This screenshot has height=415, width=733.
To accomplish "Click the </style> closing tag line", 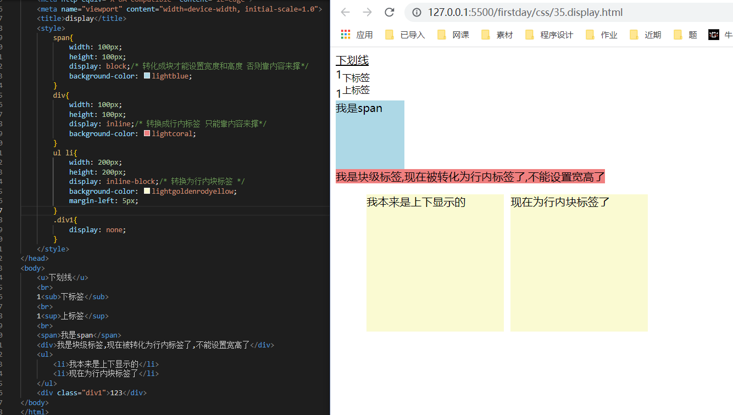I will tap(53, 249).
